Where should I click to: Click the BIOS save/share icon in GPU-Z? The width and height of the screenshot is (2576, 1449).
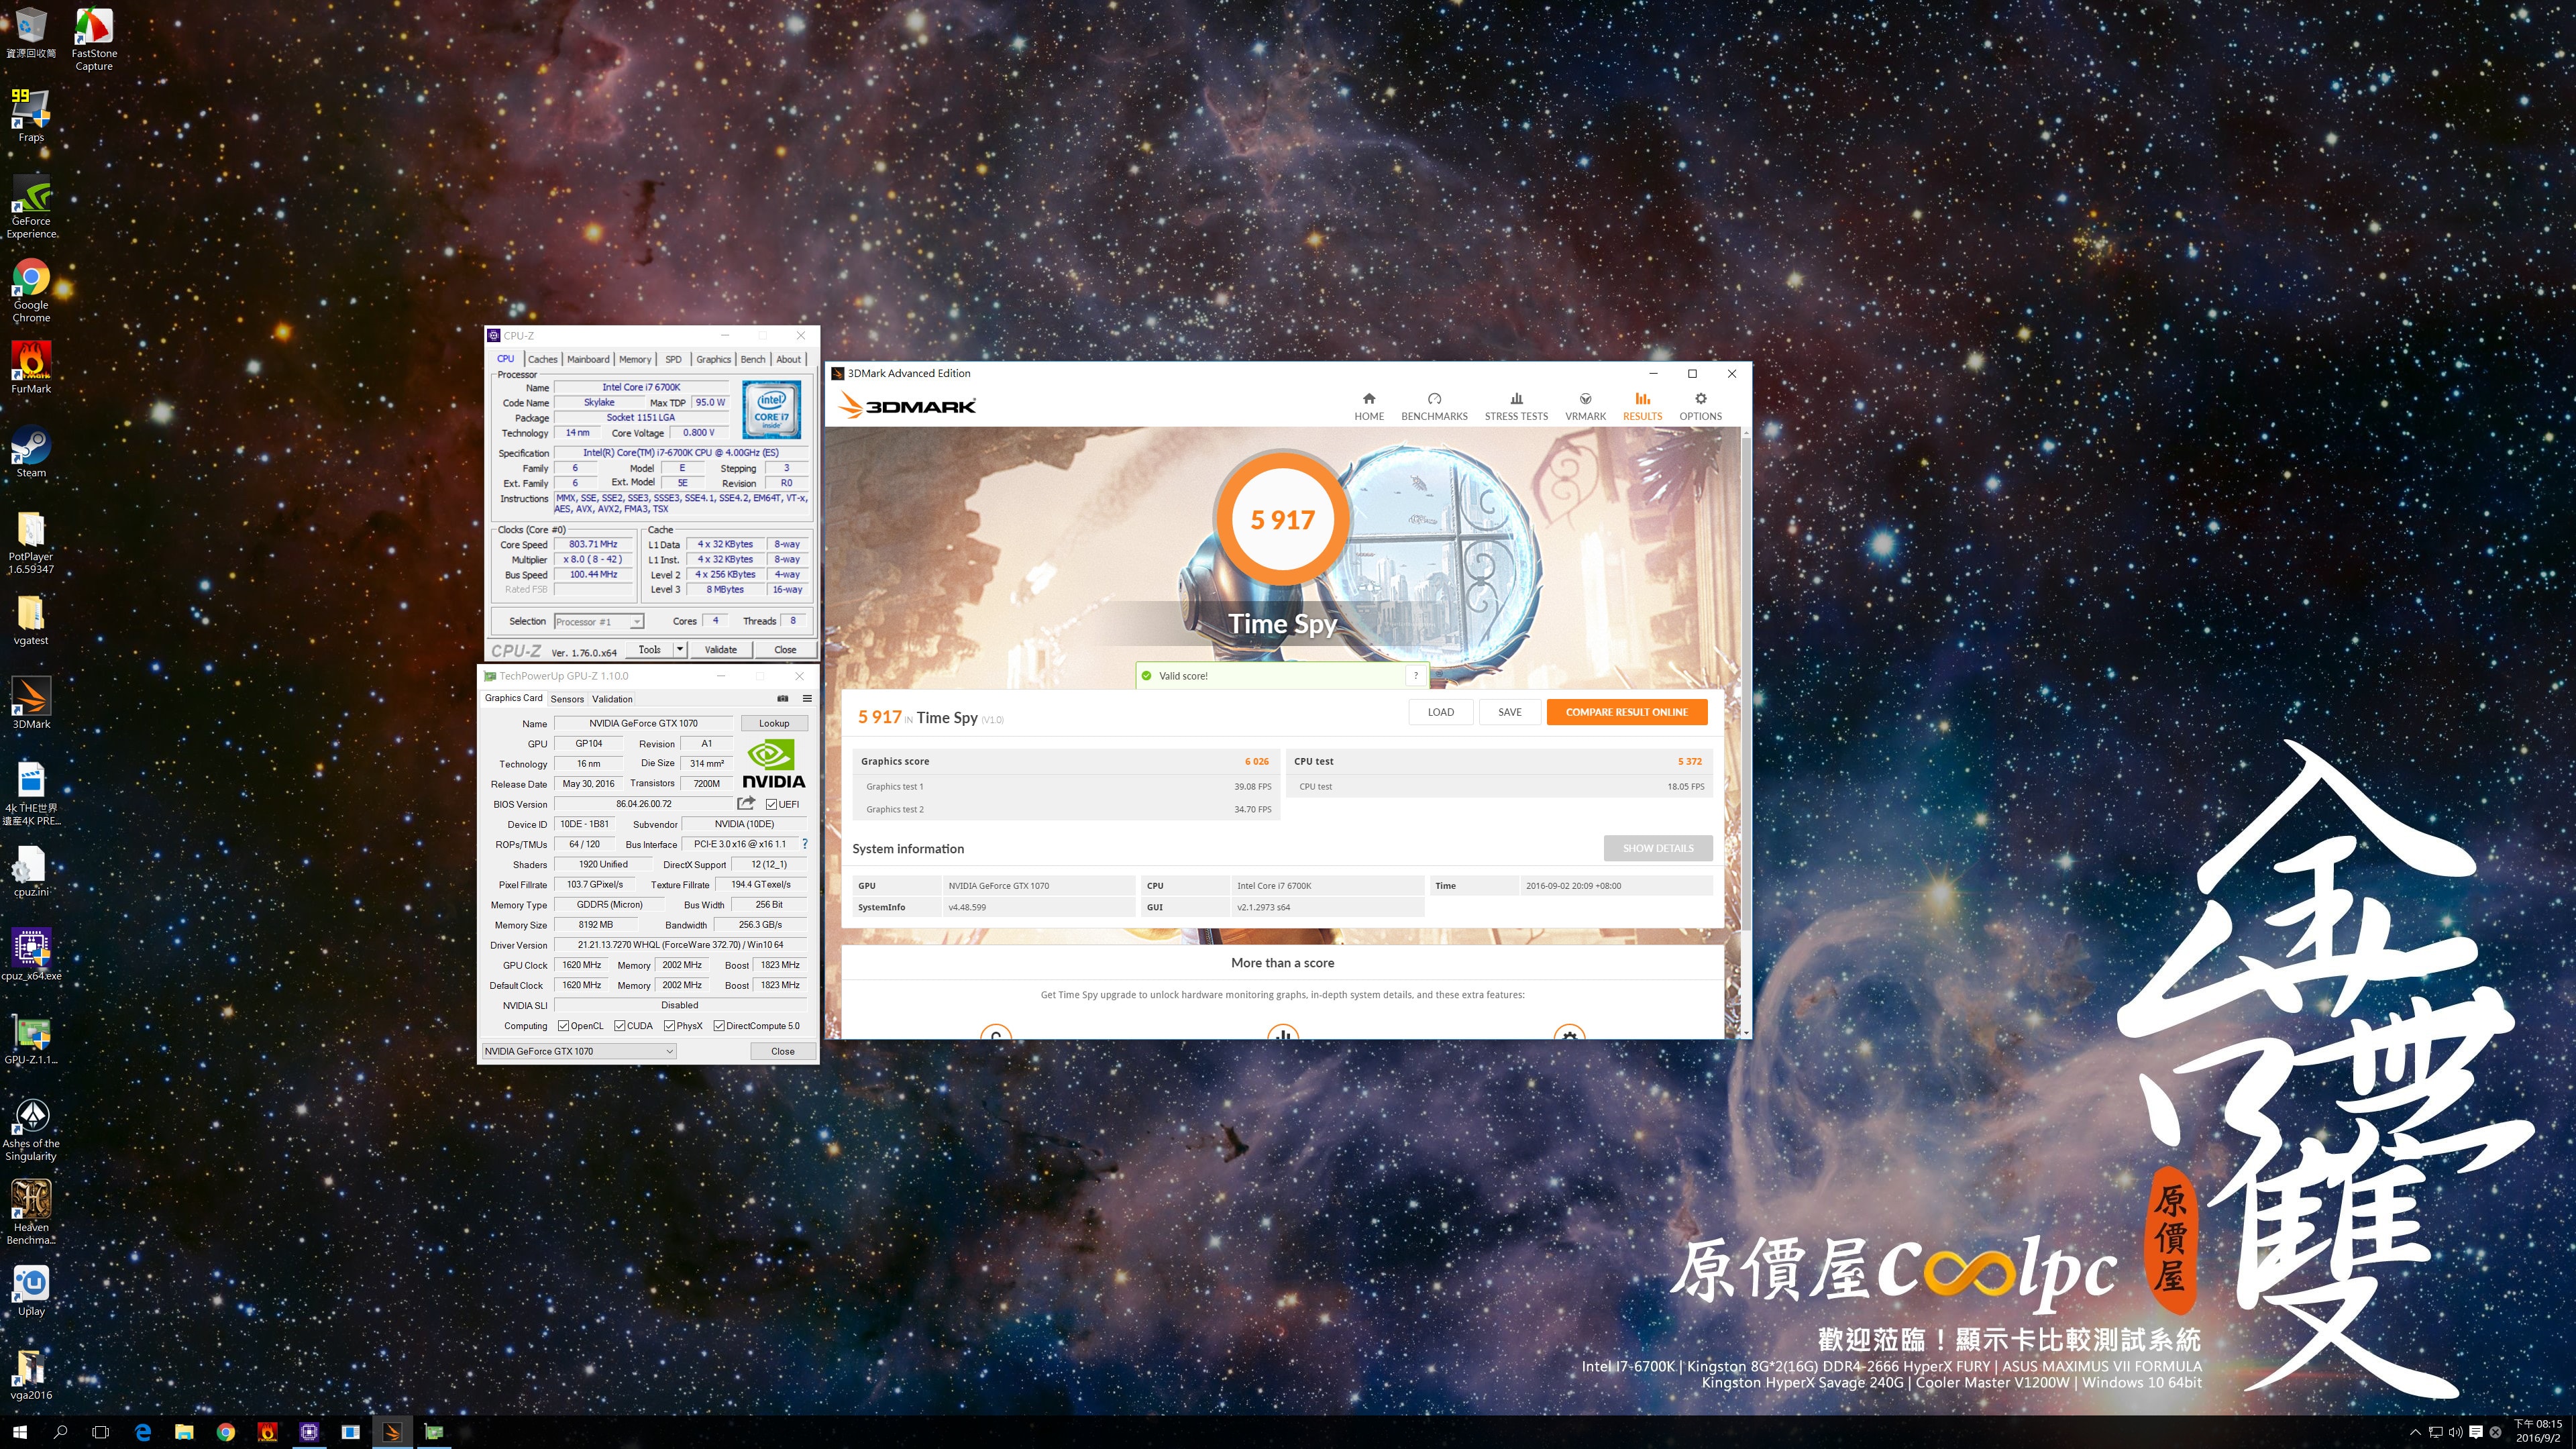click(x=746, y=803)
